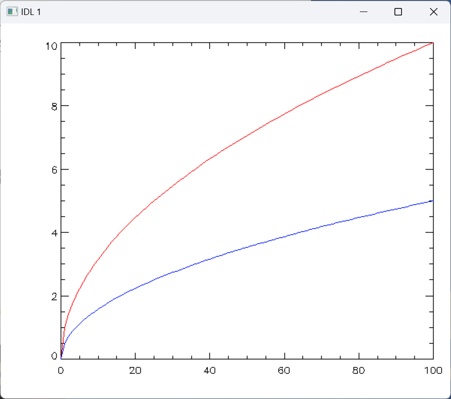Image resolution: width=451 pixels, height=399 pixels.
Task: Click the x-axis label 20
Action: [x=135, y=370]
